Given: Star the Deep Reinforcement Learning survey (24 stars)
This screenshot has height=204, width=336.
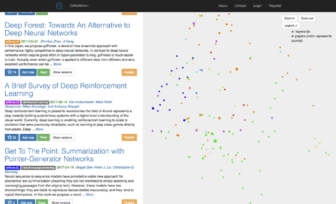Looking at the screenshot, I should click(x=12, y=137).
